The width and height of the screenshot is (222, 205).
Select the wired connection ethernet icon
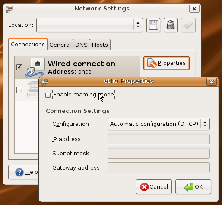(35, 67)
